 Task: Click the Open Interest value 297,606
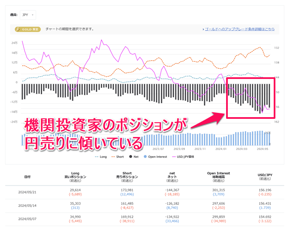pyautogui.click(x=218, y=204)
